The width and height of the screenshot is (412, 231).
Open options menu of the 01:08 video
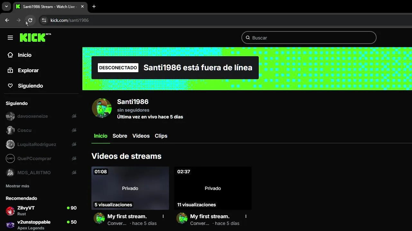click(x=163, y=217)
